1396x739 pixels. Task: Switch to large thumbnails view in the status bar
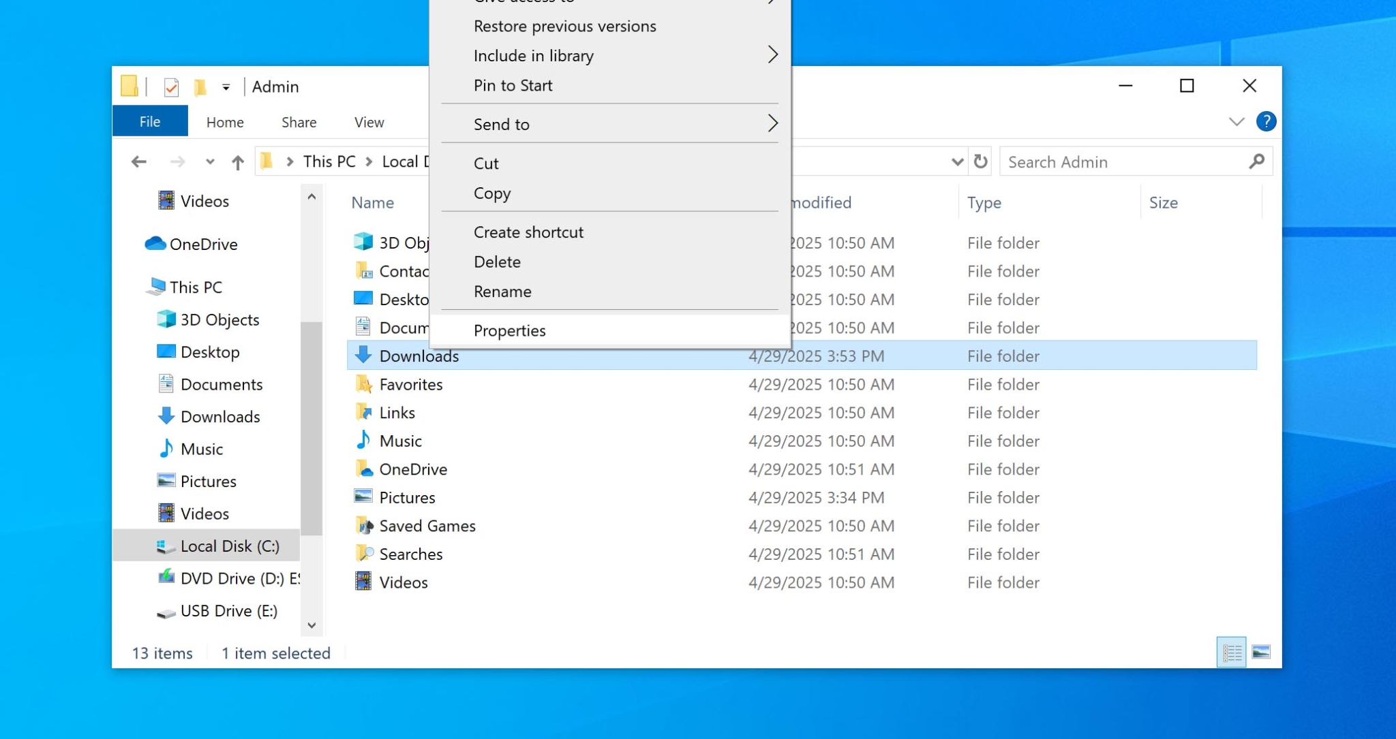[x=1260, y=652]
